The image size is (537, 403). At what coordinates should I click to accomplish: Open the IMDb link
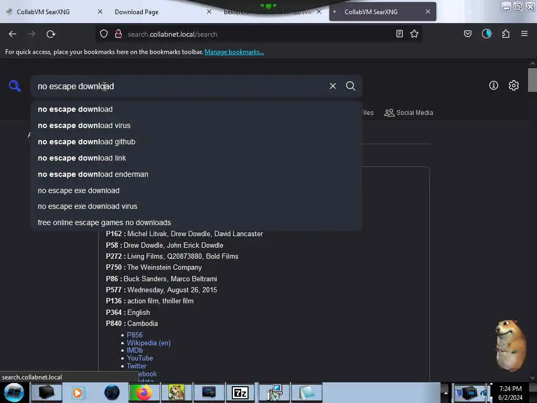135,350
